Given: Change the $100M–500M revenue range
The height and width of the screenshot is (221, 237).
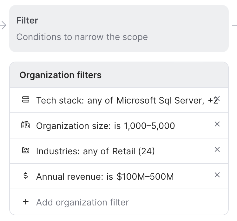Looking at the screenshot, I should click(145, 177).
